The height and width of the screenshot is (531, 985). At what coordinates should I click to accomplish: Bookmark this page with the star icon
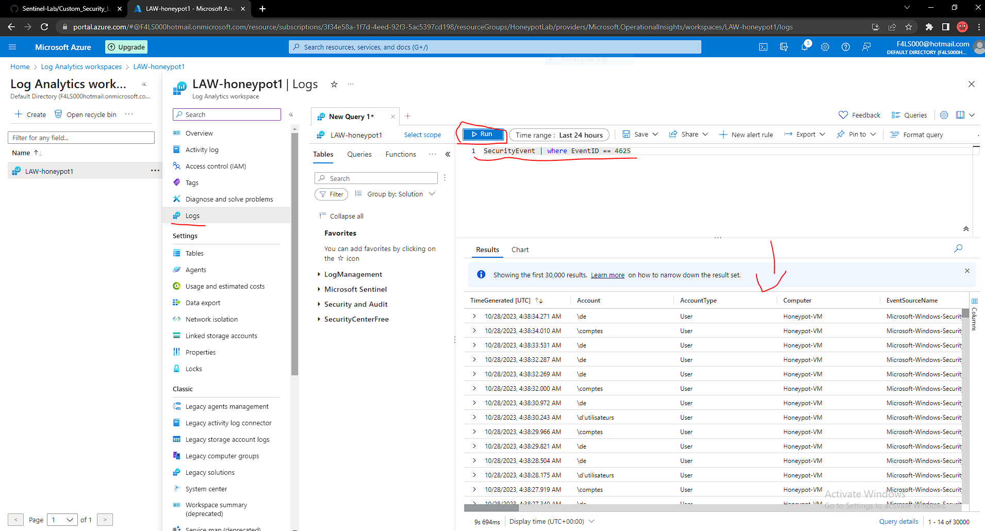point(909,27)
